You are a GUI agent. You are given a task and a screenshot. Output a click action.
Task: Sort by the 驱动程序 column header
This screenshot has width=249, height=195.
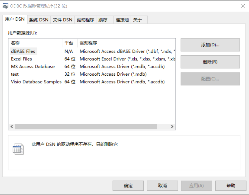point(127,43)
